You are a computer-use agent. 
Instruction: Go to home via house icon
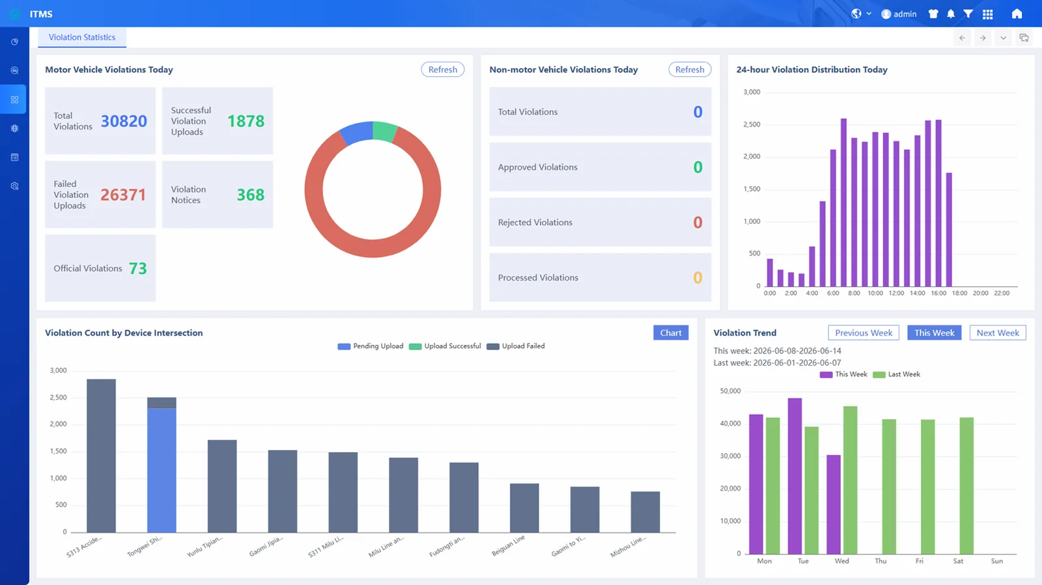point(1017,14)
